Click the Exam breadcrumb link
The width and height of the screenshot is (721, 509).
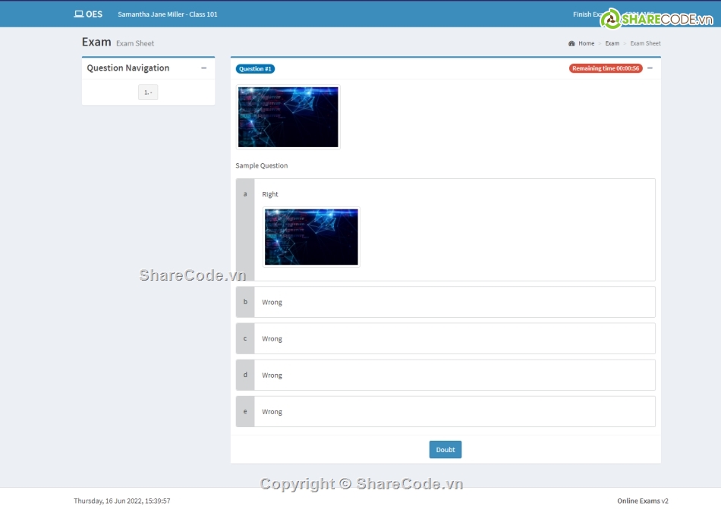pos(612,43)
